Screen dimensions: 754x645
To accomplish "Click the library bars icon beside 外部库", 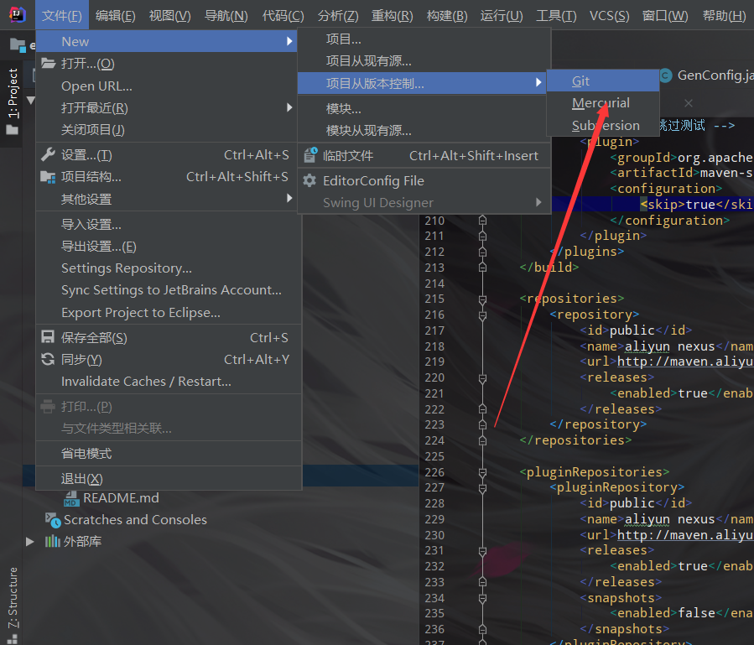I will pos(52,541).
